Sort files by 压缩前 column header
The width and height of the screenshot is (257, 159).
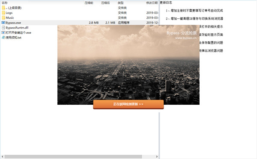(x=89, y=3)
